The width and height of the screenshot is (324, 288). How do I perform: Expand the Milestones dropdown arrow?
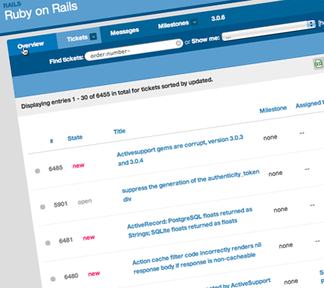pyautogui.click(x=194, y=22)
